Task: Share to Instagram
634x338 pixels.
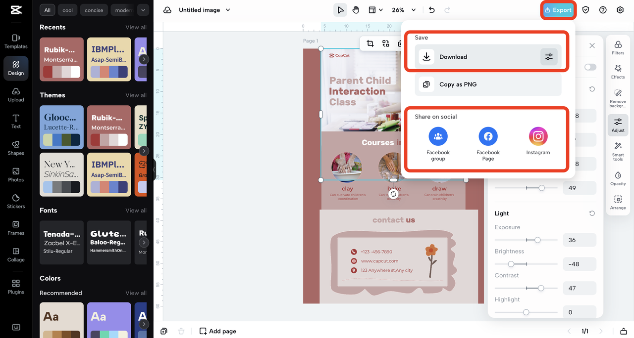Action: pos(538,141)
